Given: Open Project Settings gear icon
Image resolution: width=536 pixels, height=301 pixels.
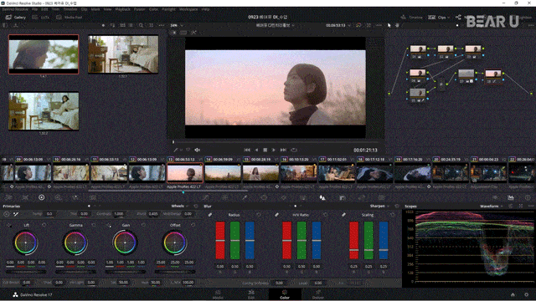Looking at the screenshot, I should 527,294.
